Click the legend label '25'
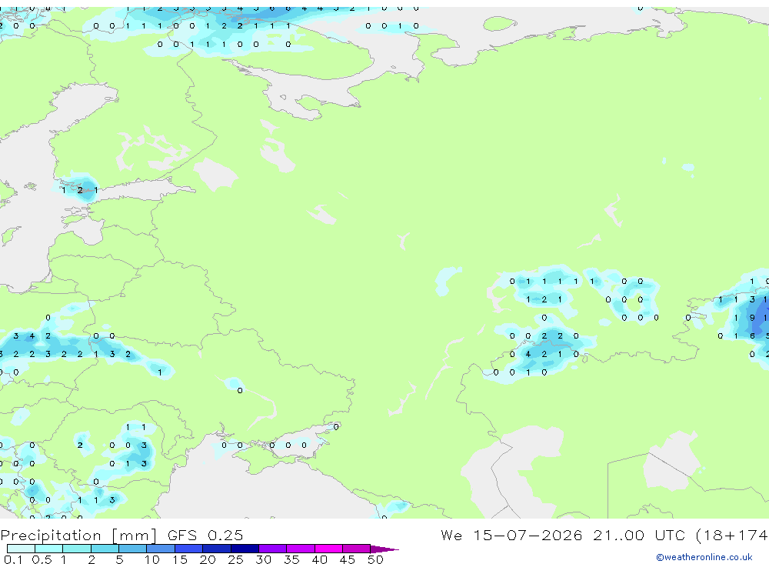Screen dimensions: 769x564 (235, 559)
